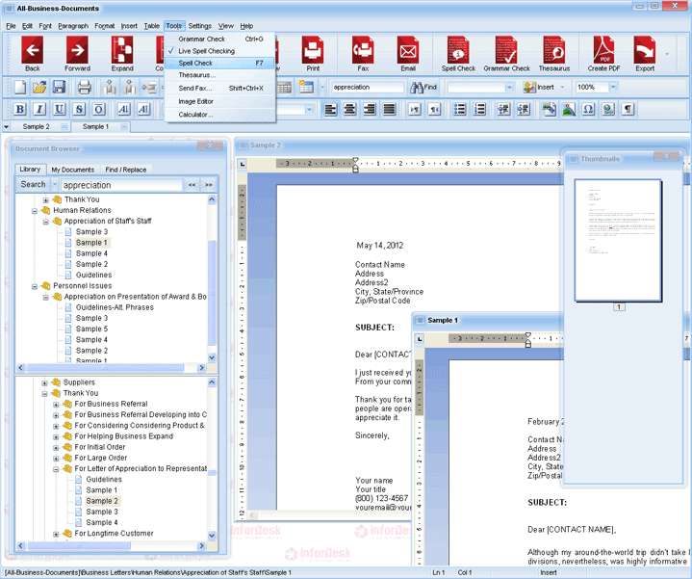Toggle center alignment
Image resolution: width=692 pixels, height=579 pixels.
coord(350,109)
